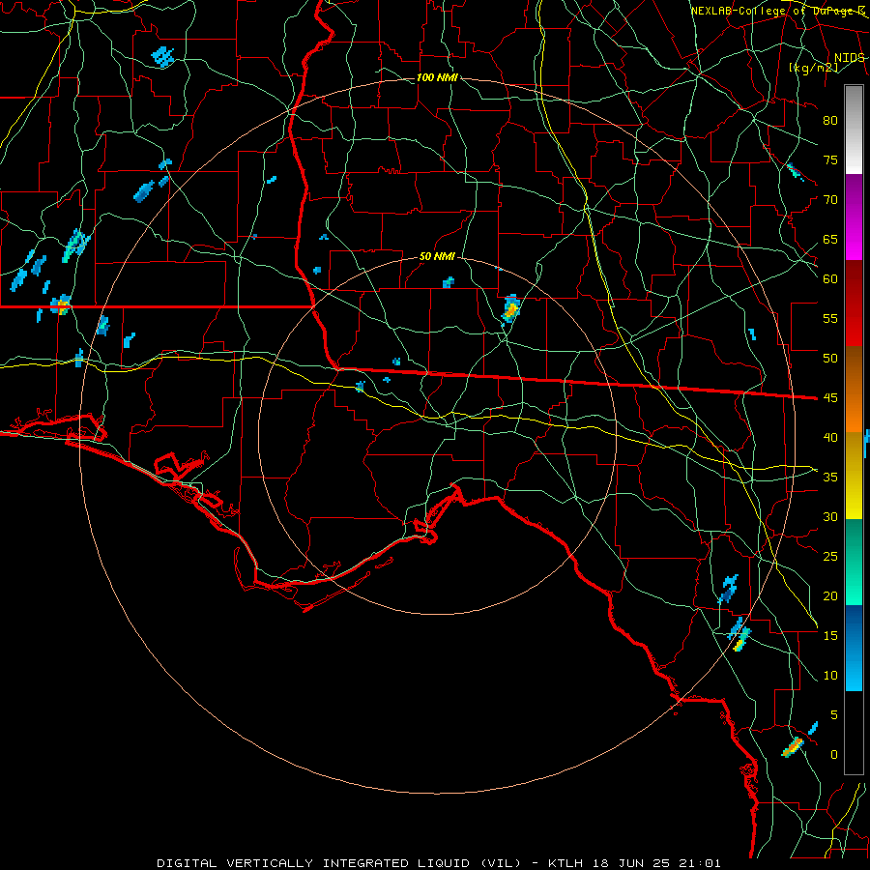Select the "70" value on the VIL scale
The image size is (870, 870).
coord(830,200)
